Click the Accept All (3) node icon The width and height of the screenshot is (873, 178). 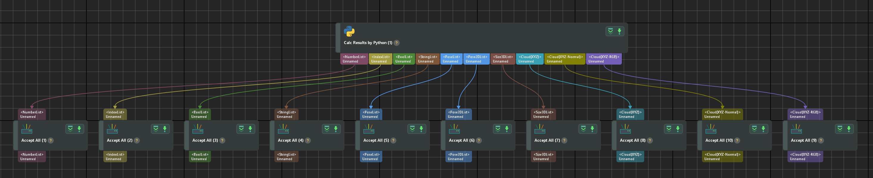198,129
